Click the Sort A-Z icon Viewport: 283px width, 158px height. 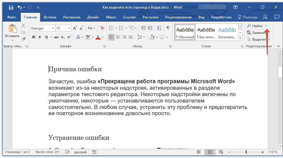pyautogui.click(x=159, y=28)
